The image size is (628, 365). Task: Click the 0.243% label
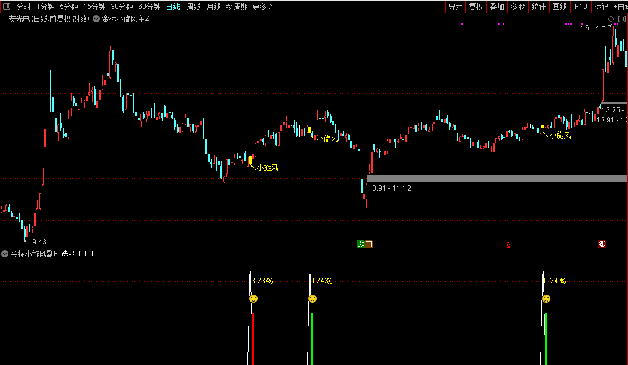coord(321,281)
